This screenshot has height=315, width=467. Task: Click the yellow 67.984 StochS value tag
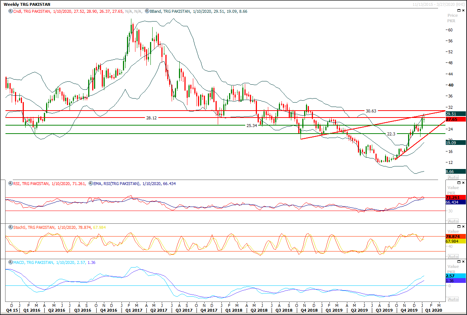455,241
